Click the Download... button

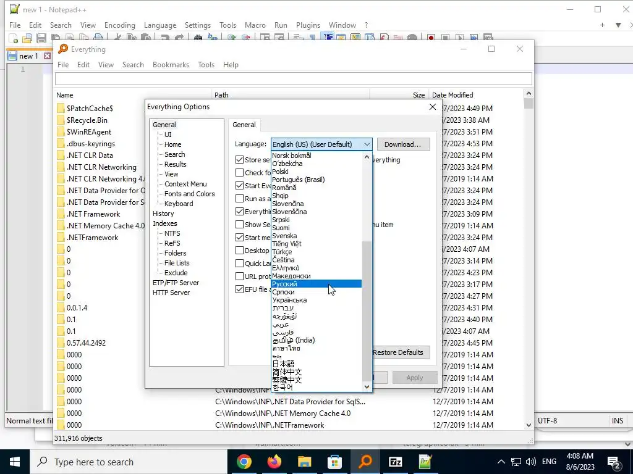pos(402,144)
